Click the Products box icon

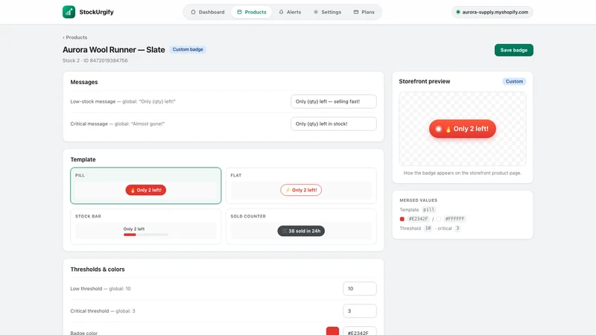239,12
